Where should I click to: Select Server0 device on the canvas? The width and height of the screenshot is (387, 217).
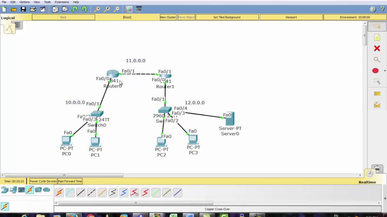tap(229, 119)
